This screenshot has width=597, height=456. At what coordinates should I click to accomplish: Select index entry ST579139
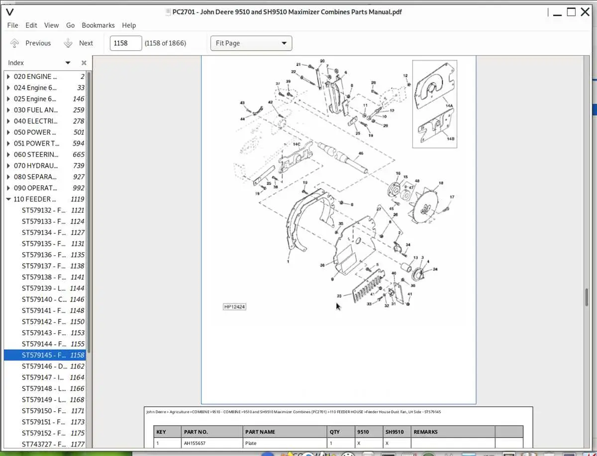pos(45,288)
